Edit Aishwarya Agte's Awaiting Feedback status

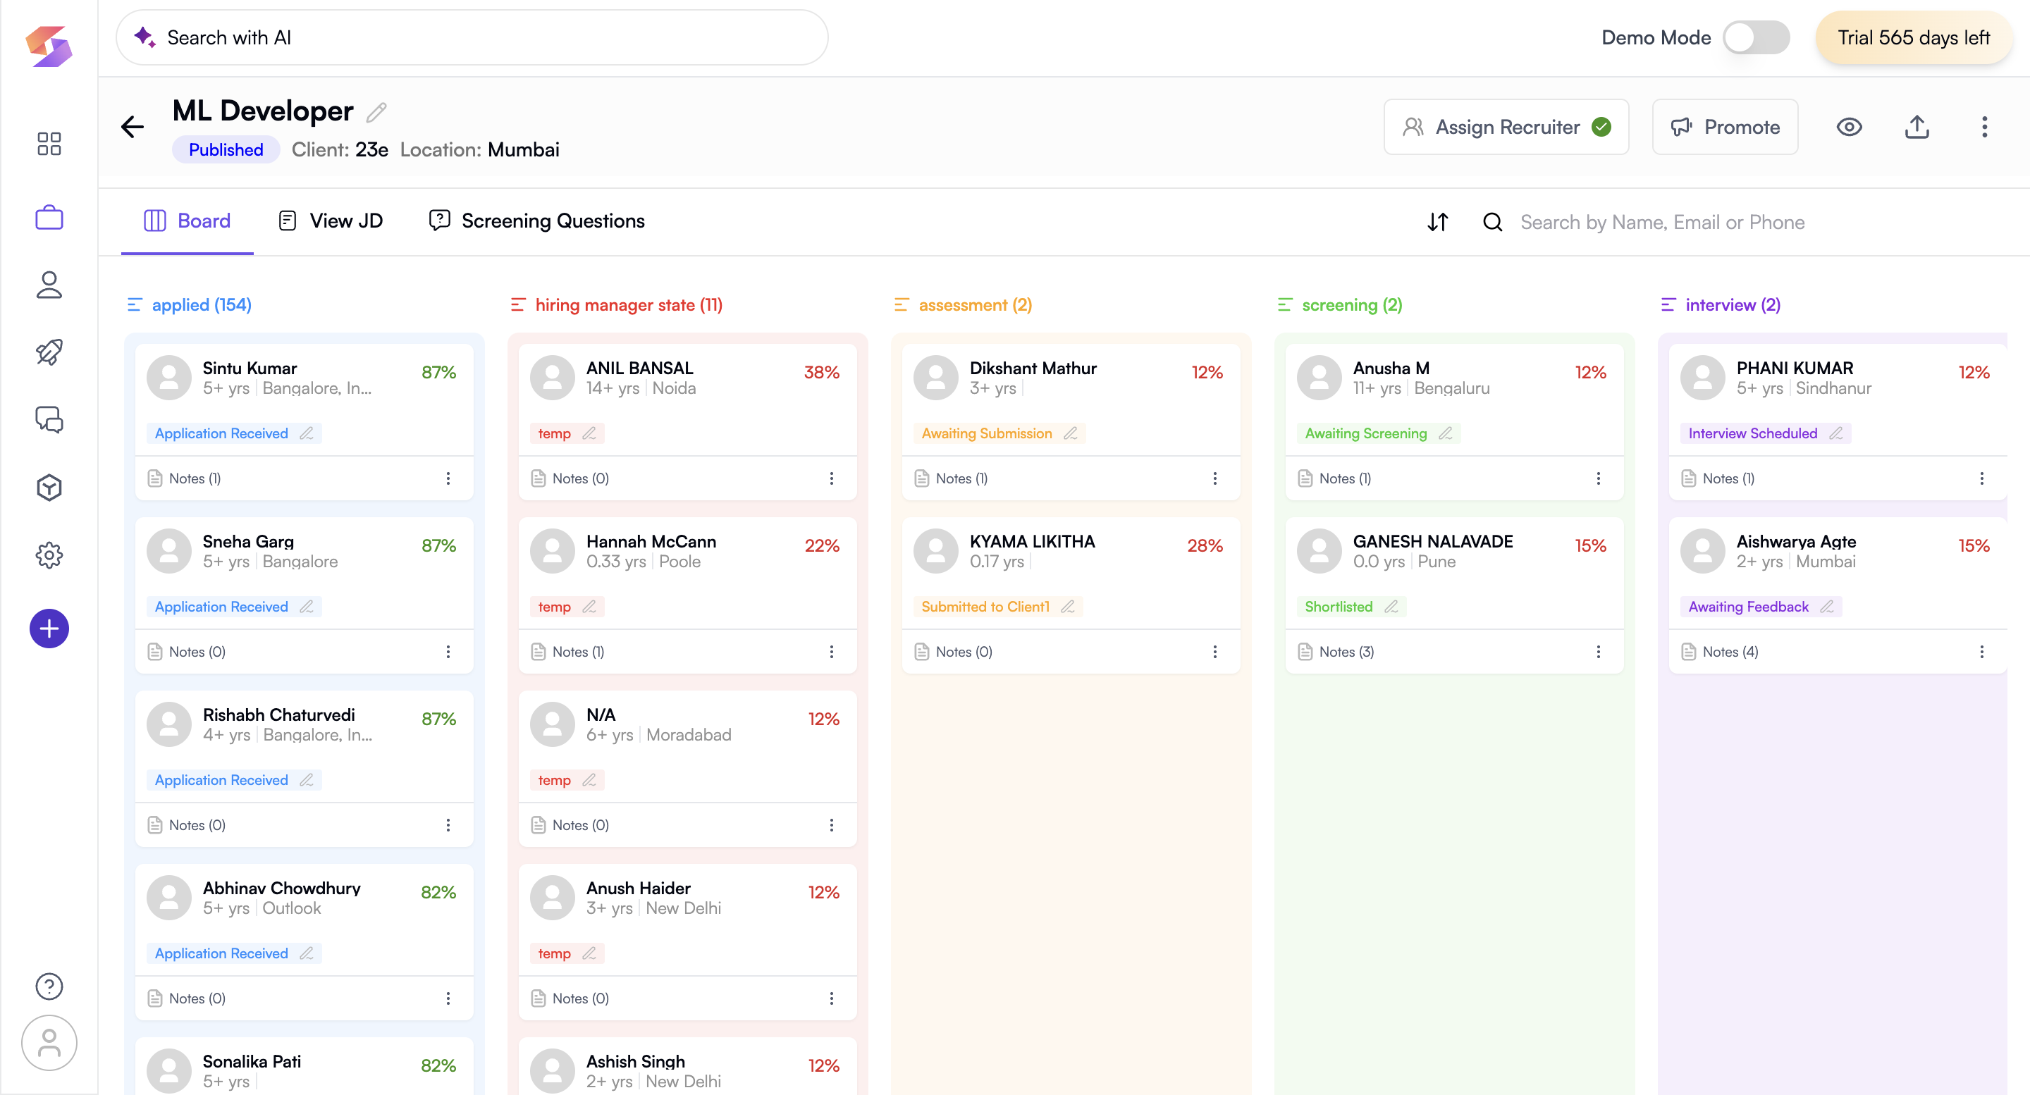click(x=1827, y=607)
